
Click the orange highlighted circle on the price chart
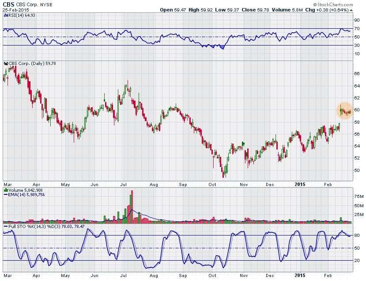(x=345, y=111)
